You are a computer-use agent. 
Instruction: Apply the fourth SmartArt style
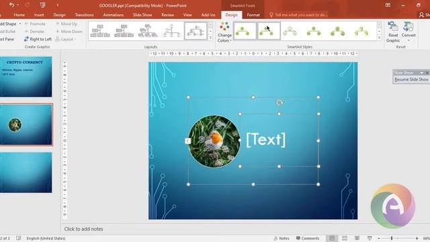tap(314, 31)
